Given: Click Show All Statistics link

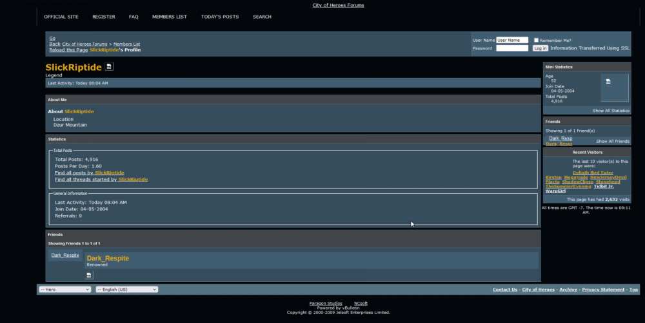Looking at the screenshot, I should [x=611, y=111].
